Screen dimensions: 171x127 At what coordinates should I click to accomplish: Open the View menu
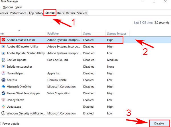point(19,7)
